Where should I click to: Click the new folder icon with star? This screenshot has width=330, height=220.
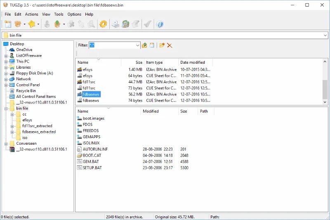[x=162, y=45]
